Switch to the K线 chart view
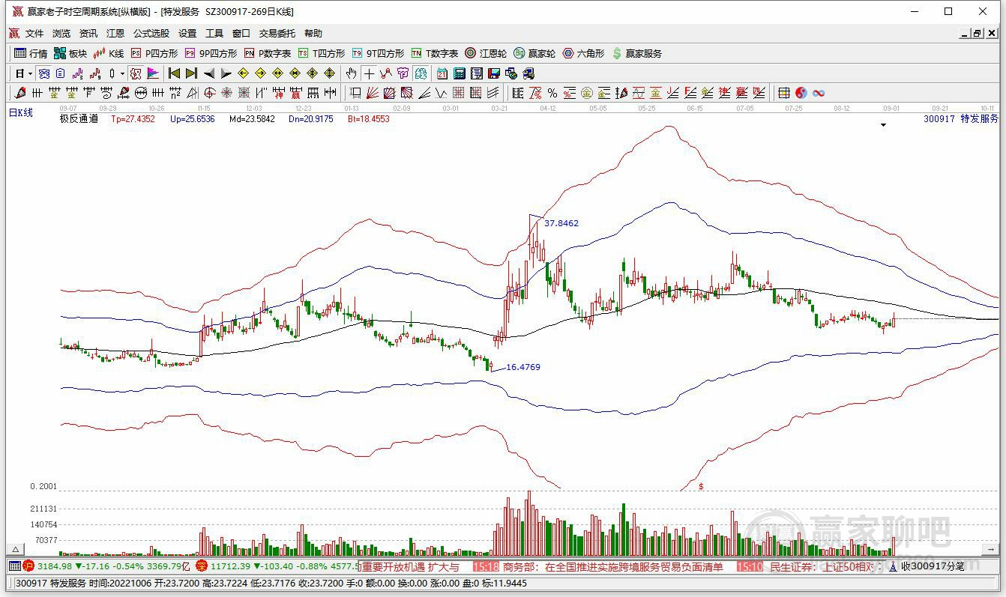The height and width of the screenshot is (597, 1006). click(x=109, y=53)
